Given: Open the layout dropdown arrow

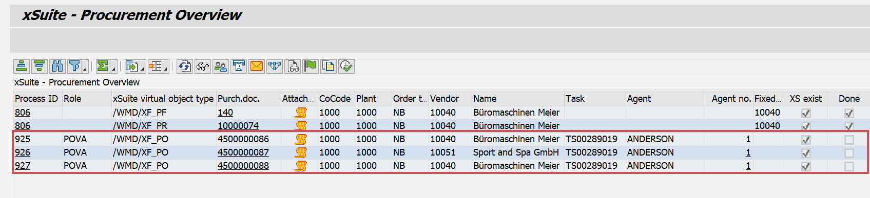Looking at the screenshot, I should click(x=166, y=67).
